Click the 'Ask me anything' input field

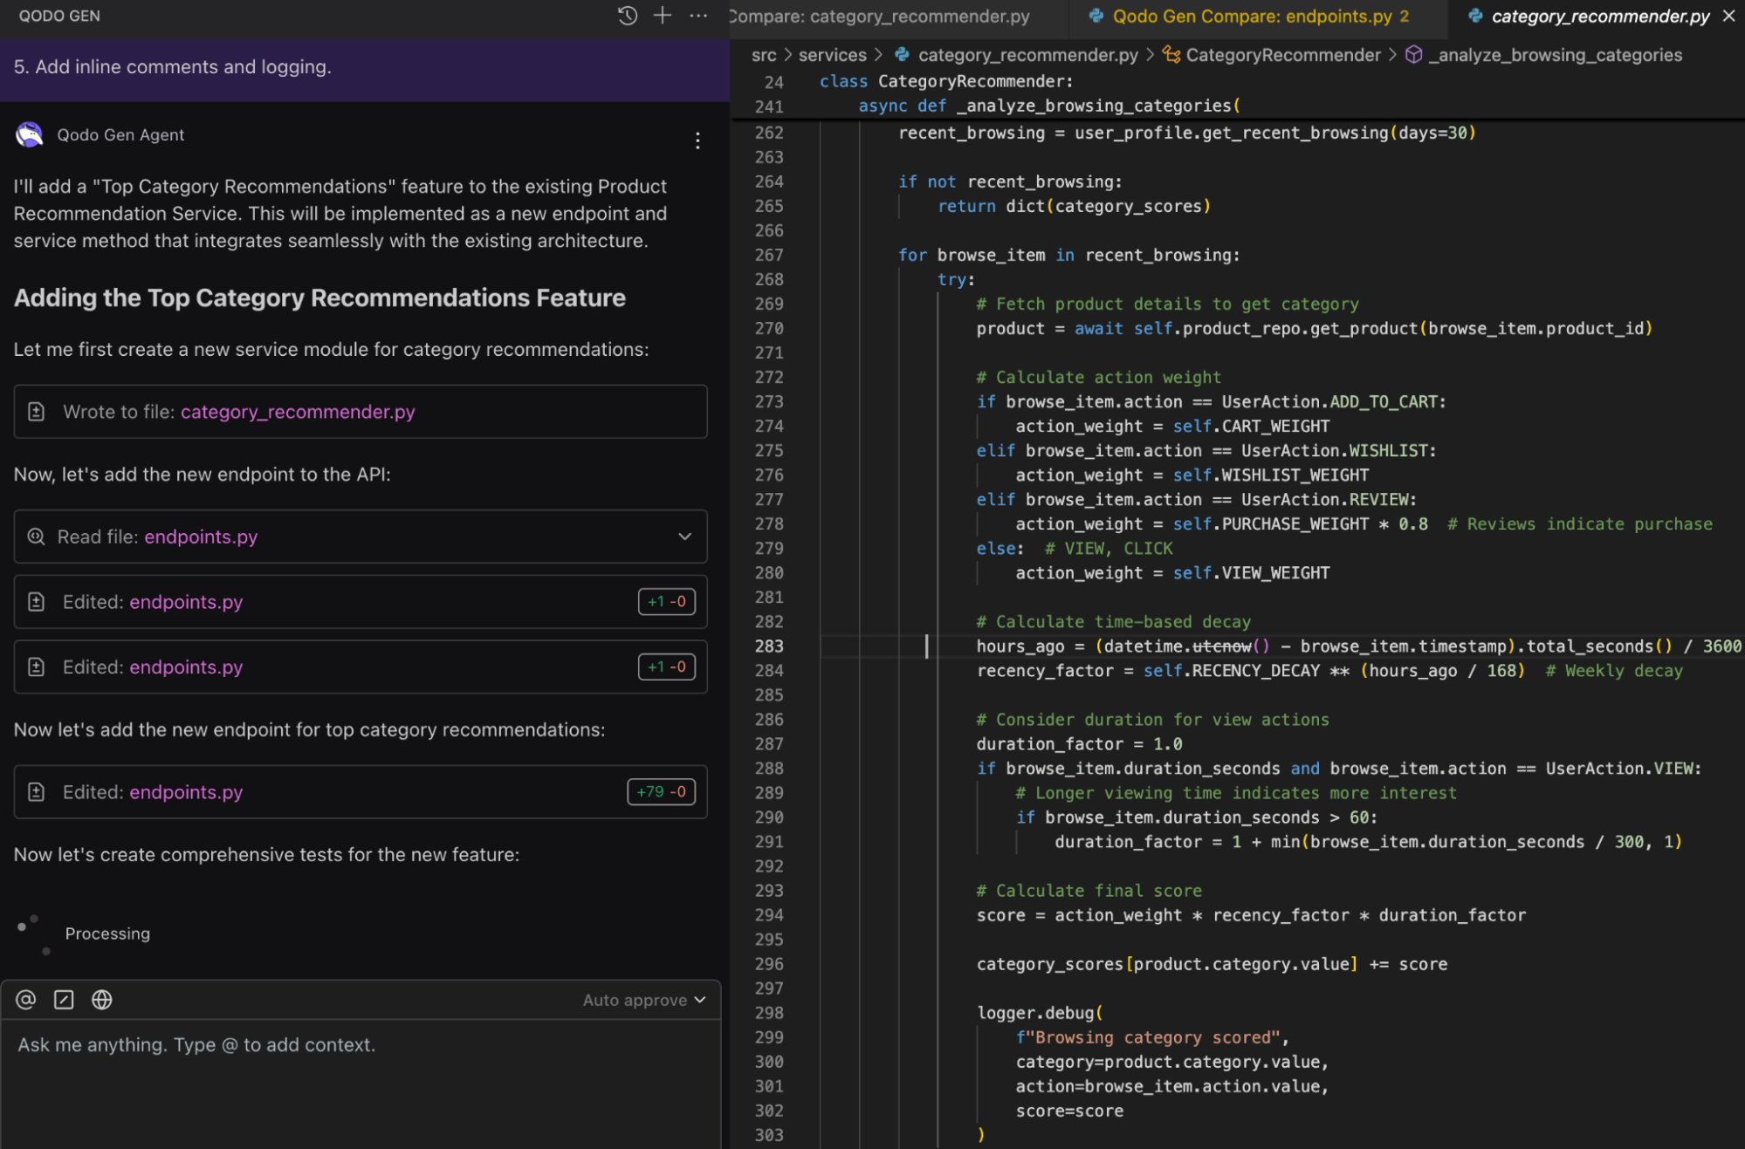(349, 1044)
